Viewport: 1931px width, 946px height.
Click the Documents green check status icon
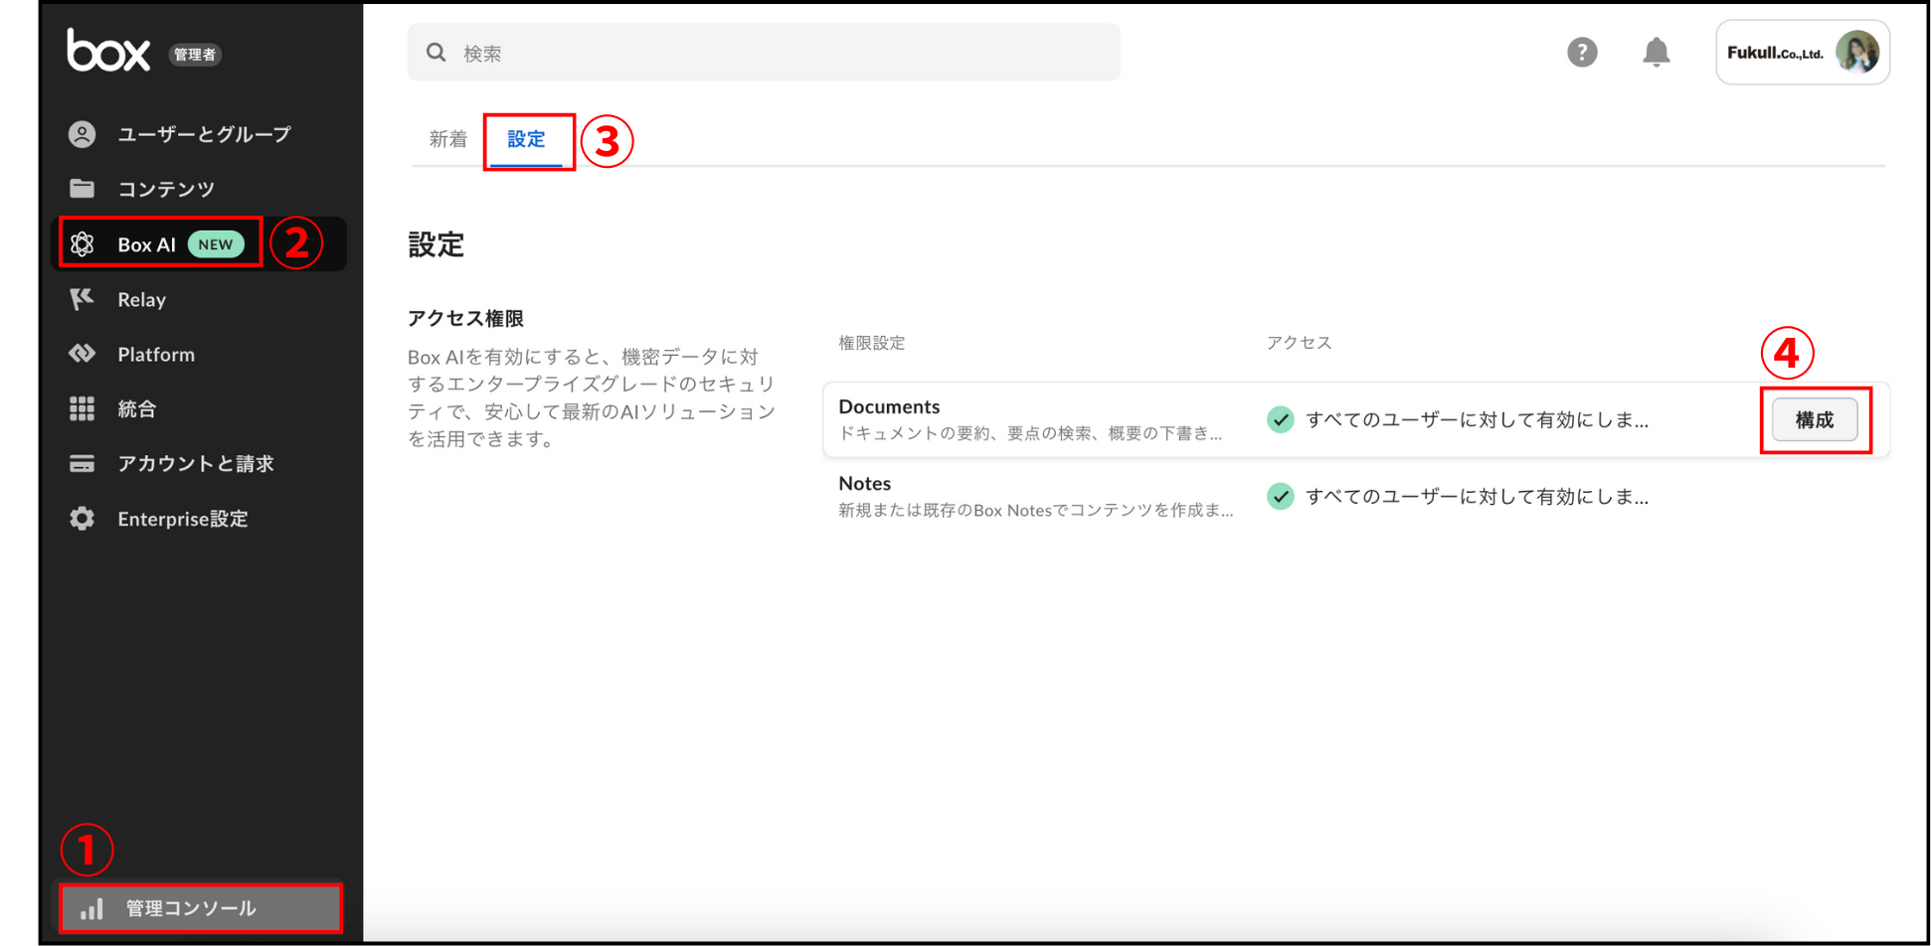(x=1281, y=419)
